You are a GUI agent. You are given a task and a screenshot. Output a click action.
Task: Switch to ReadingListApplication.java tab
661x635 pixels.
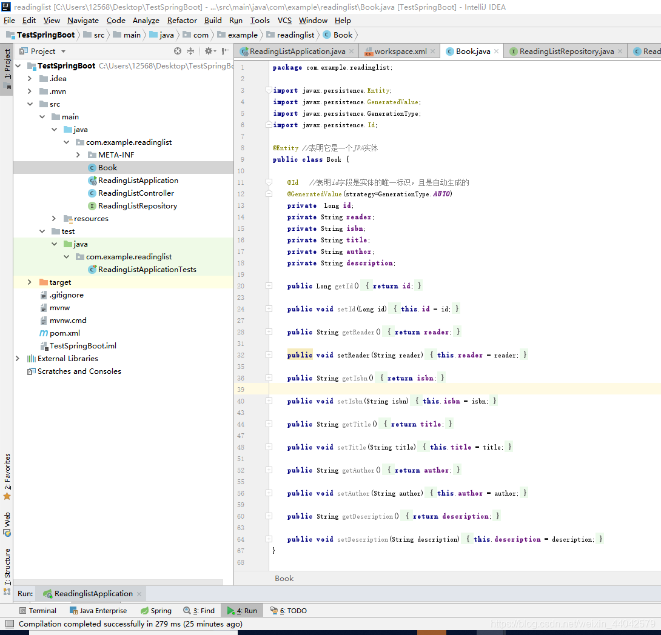point(297,52)
